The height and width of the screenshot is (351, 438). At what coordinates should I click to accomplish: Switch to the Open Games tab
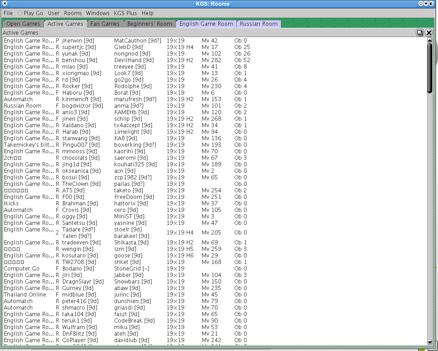pos(23,24)
